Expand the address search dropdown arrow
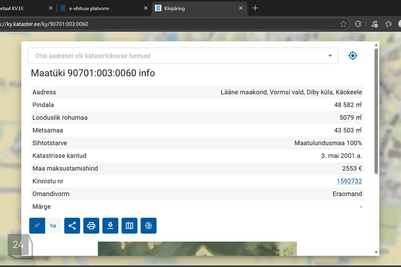The image size is (401, 267). [330, 56]
